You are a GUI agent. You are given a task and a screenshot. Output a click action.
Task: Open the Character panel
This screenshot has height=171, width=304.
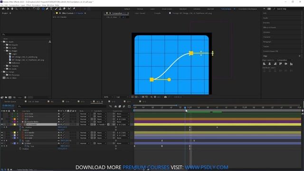(x=267, y=37)
